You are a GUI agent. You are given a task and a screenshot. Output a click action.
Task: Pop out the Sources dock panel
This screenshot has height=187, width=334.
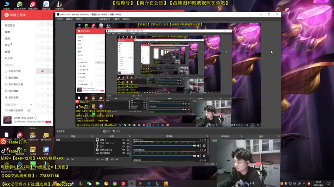[x=129, y=136]
